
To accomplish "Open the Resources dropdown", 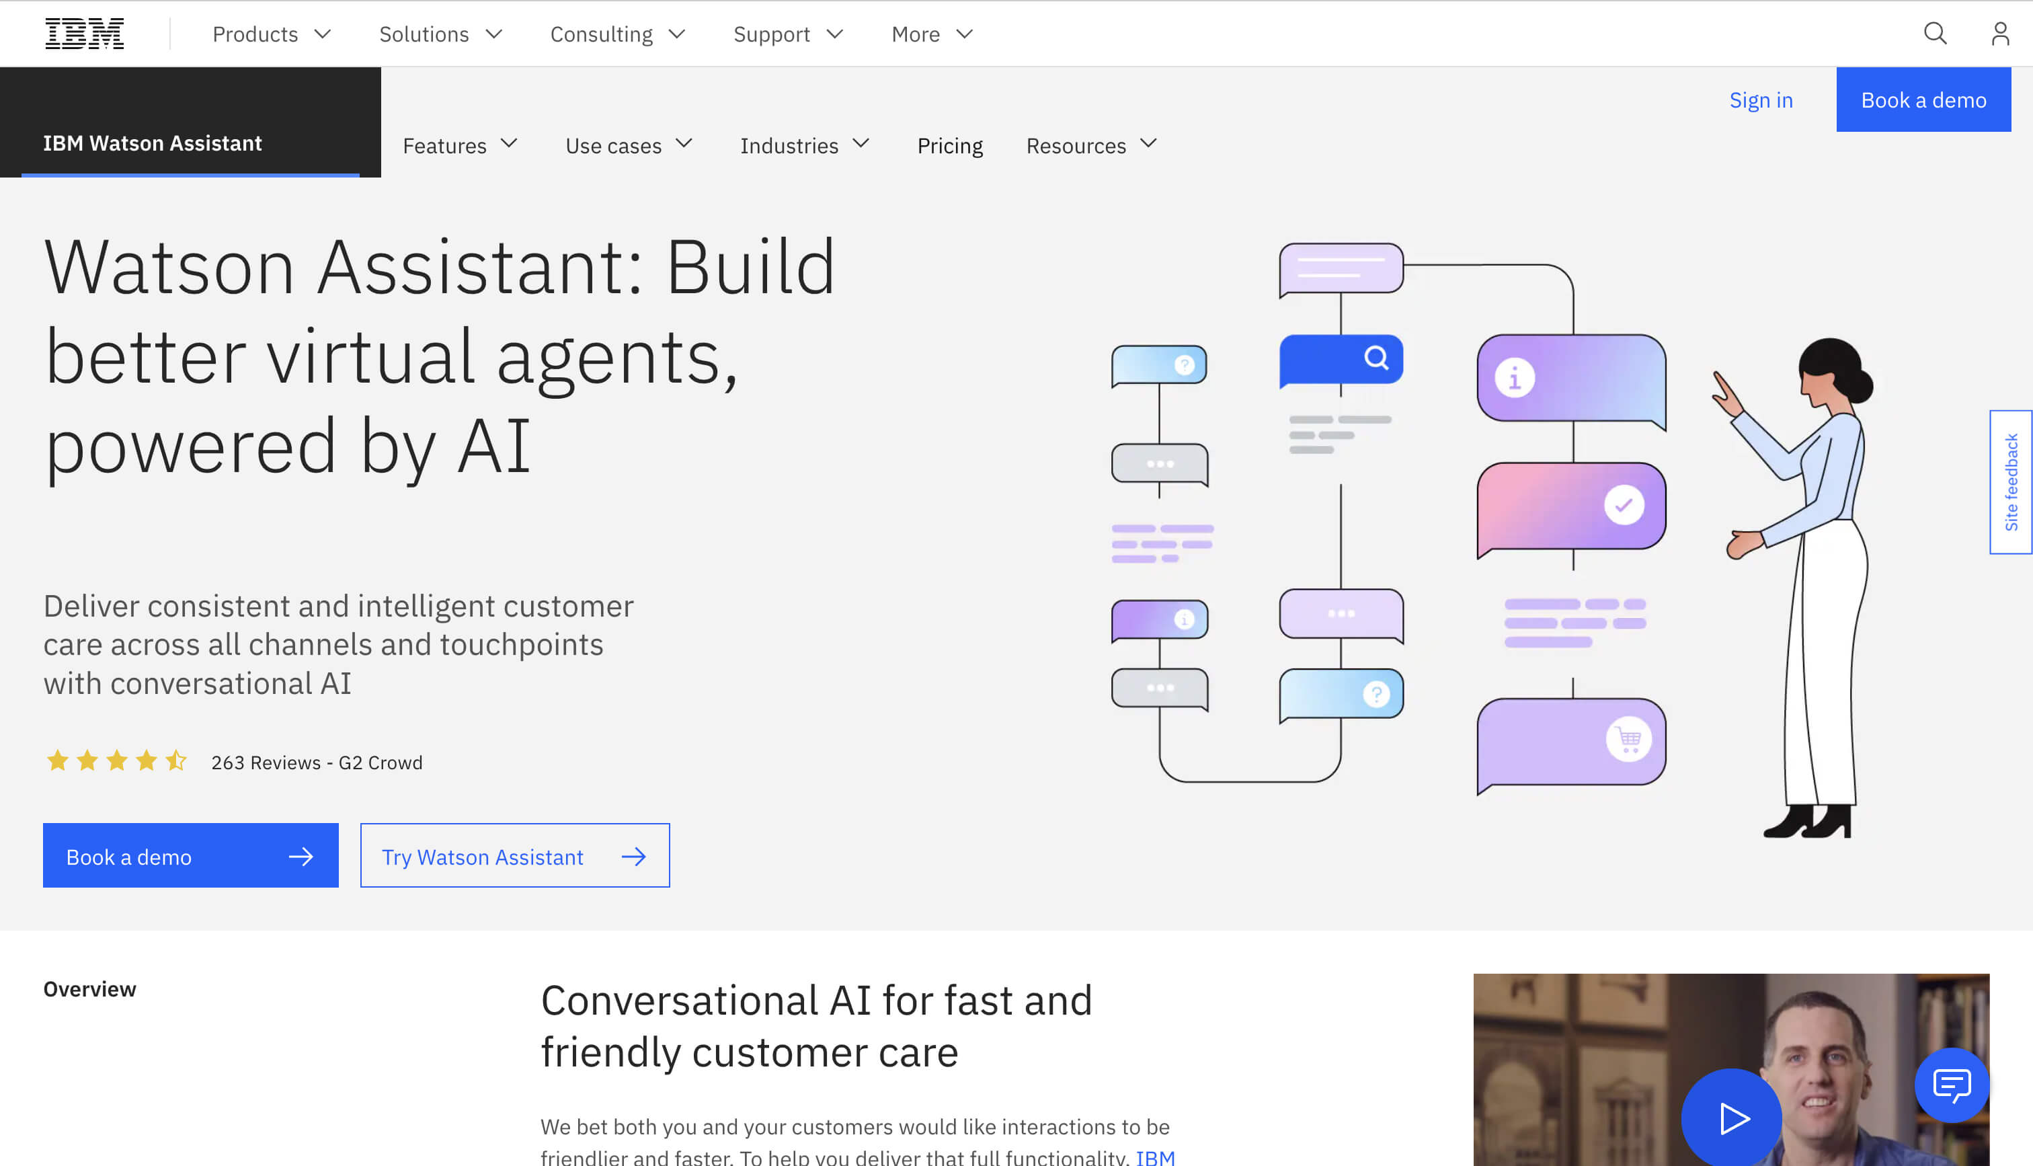I will tap(1092, 145).
